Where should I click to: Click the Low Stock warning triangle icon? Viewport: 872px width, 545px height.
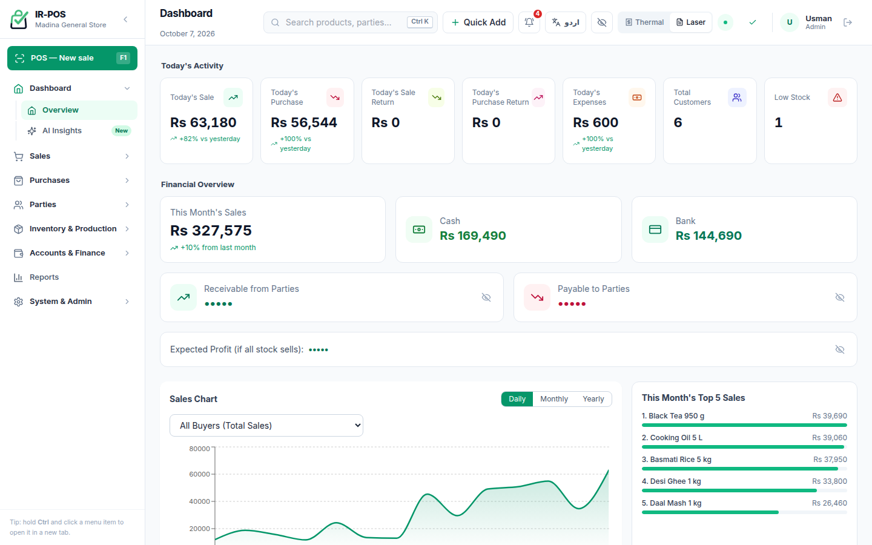tap(837, 97)
